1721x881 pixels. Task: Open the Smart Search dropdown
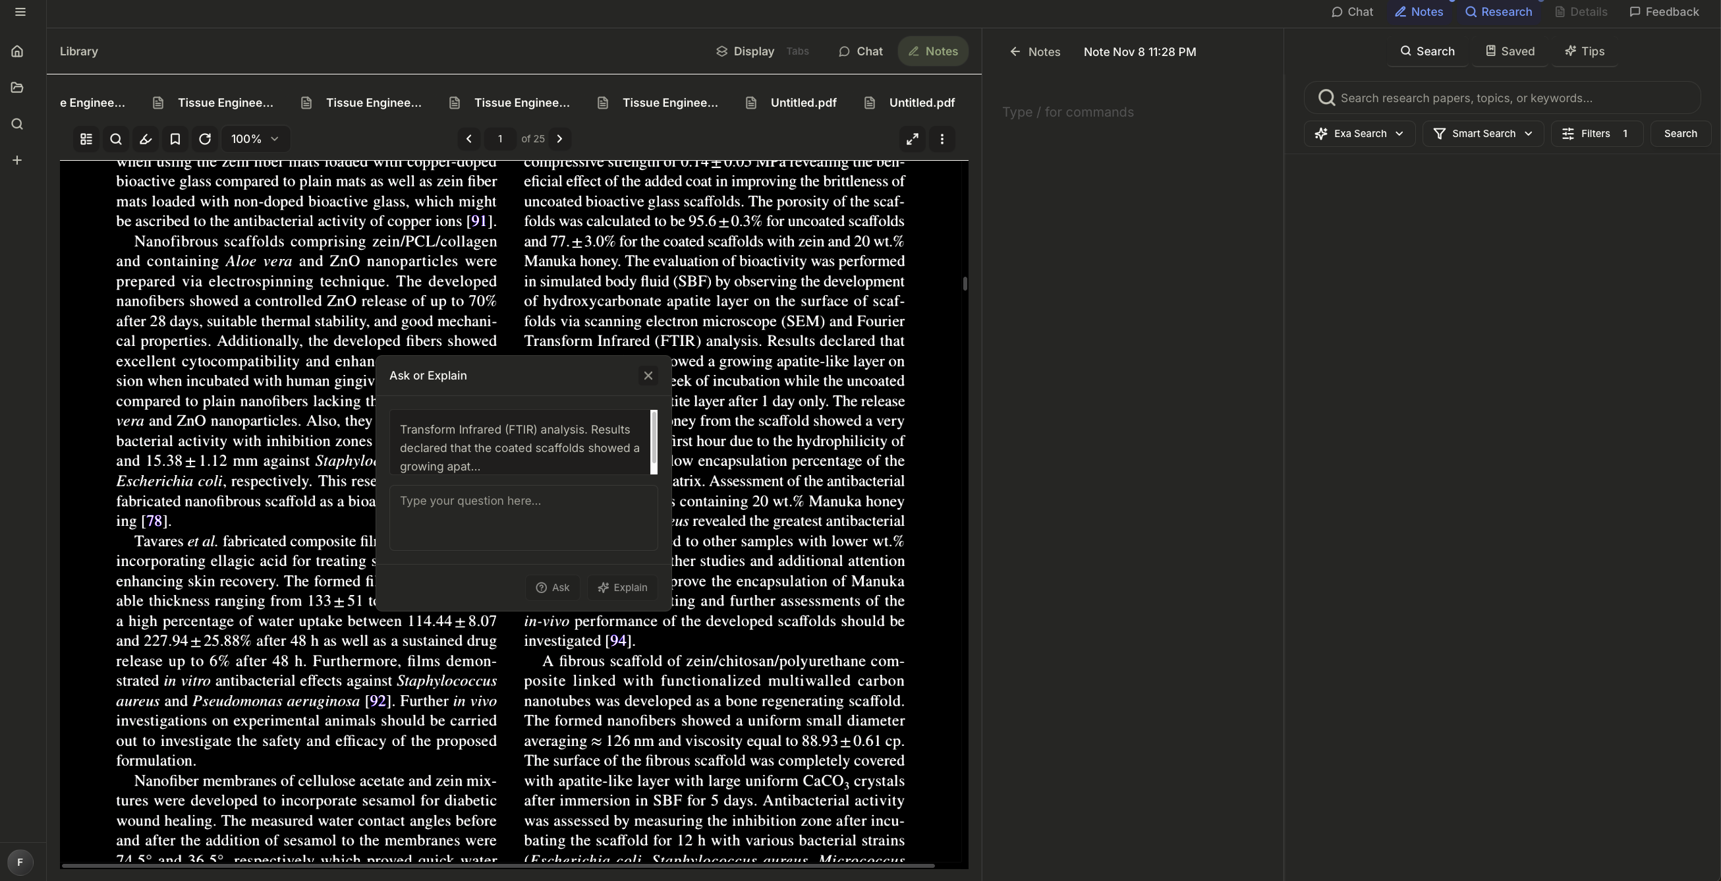tap(1482, 134)
